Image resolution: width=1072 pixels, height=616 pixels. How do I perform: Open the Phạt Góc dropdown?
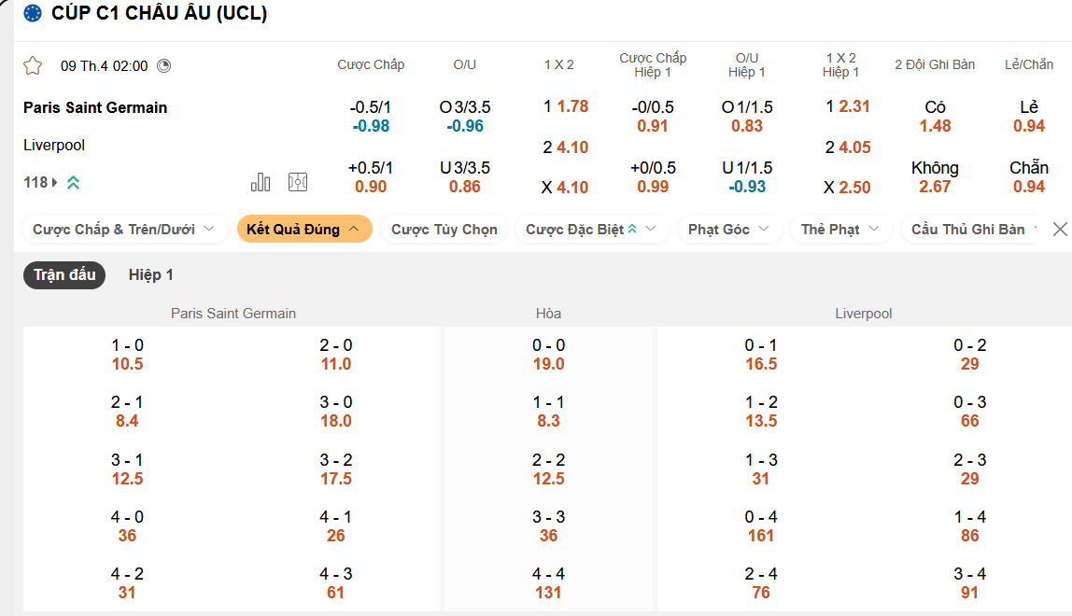728,229
